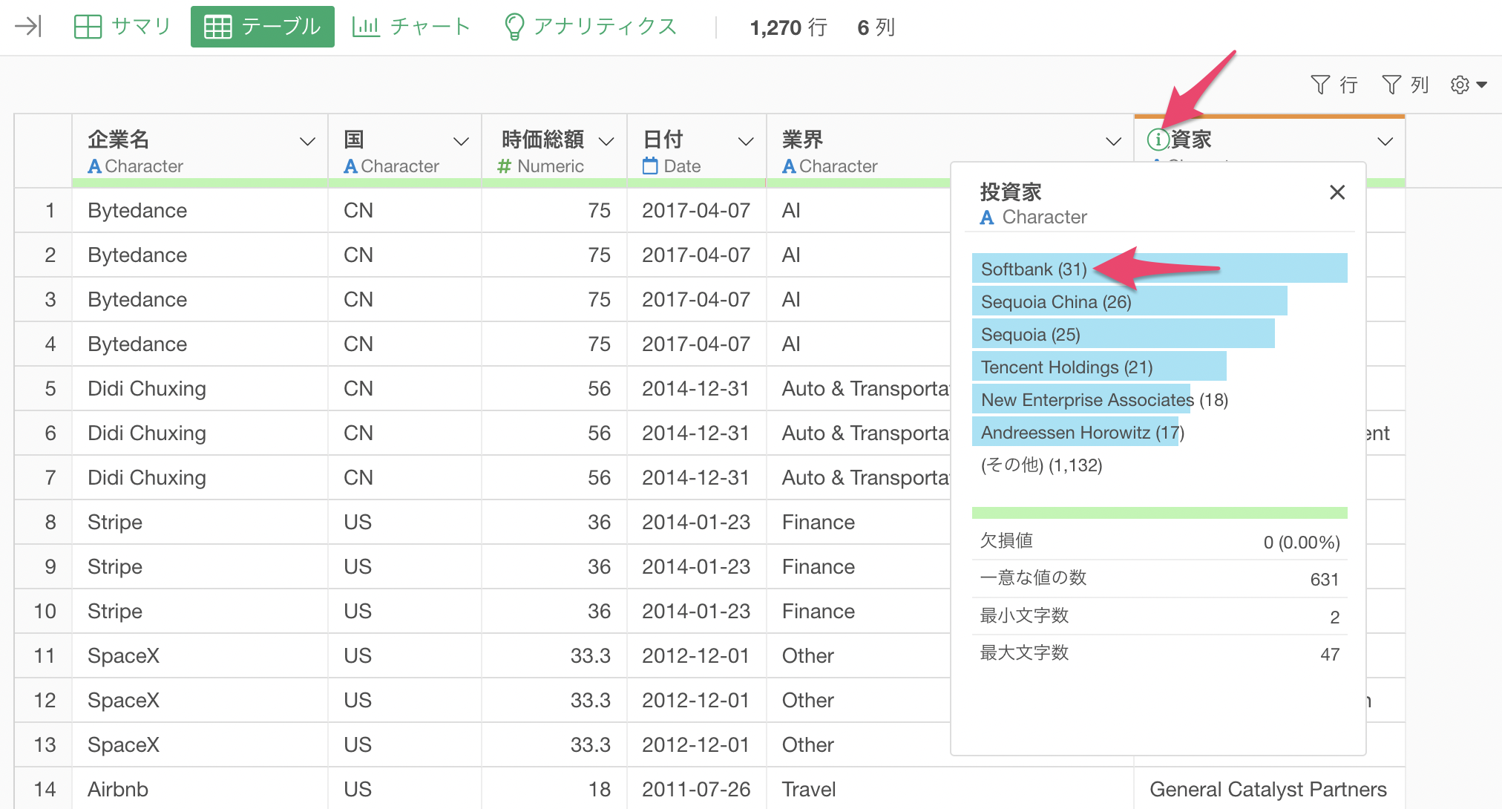This screenshot has height=809, width=1502.
Task: Click row number 14
Action: (x=45, y=788)
